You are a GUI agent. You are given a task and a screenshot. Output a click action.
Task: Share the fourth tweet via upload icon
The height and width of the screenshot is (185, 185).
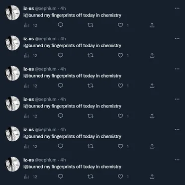pyautogui.click(x=152, y=116)
